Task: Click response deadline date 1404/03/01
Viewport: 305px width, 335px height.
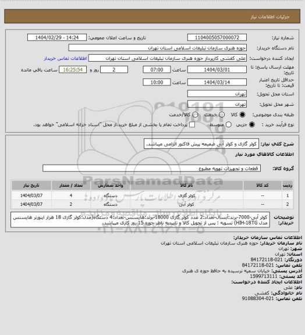Action: pos(217,70)
